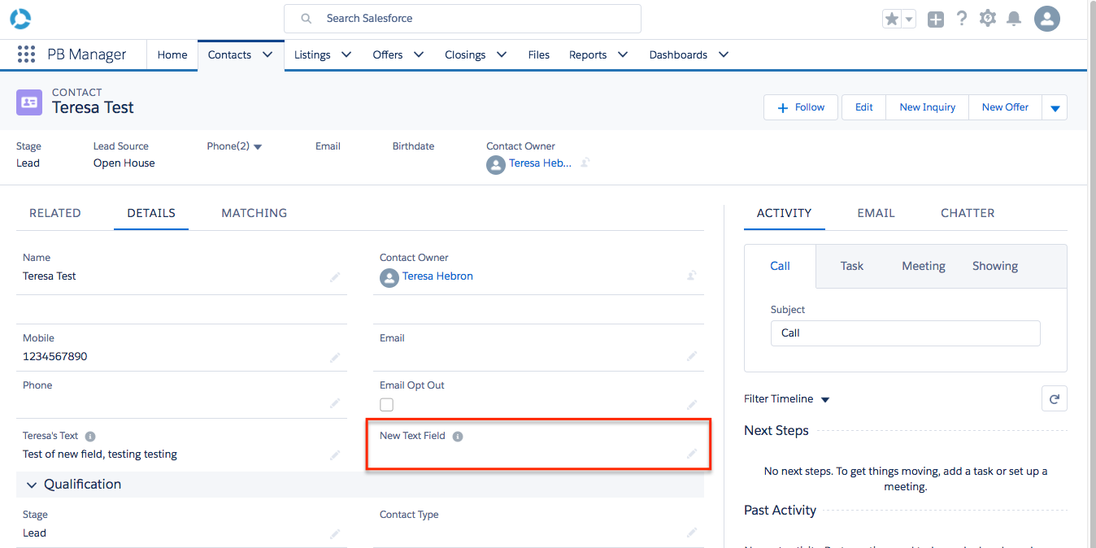The image size is (1096, 548).
Task: Edit the New Text Field pencil icon
Action: pyautogui.click(x=692, y=454)
